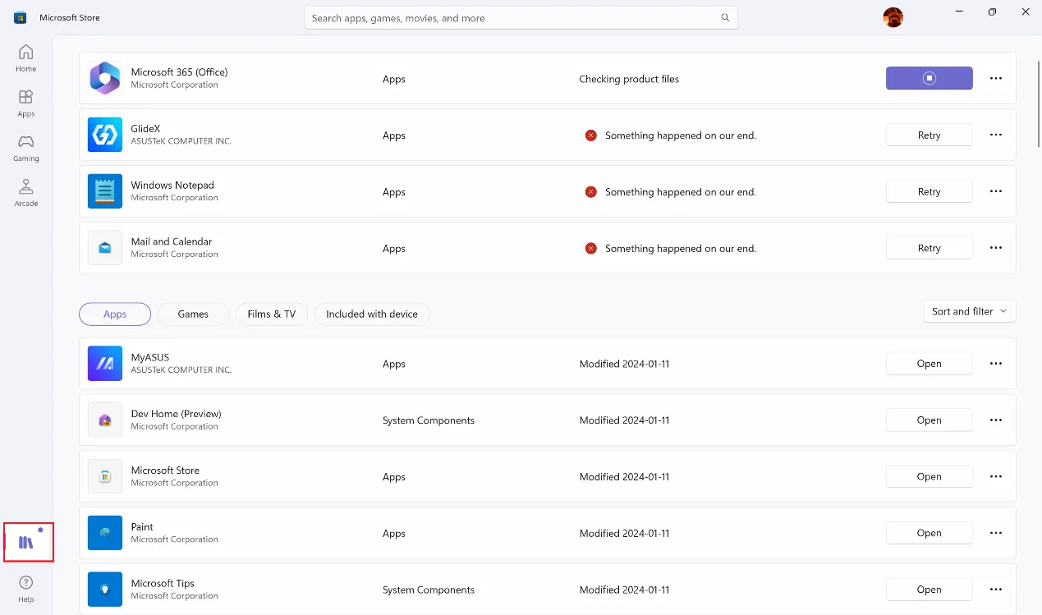Open the Help section

point(25,587)
